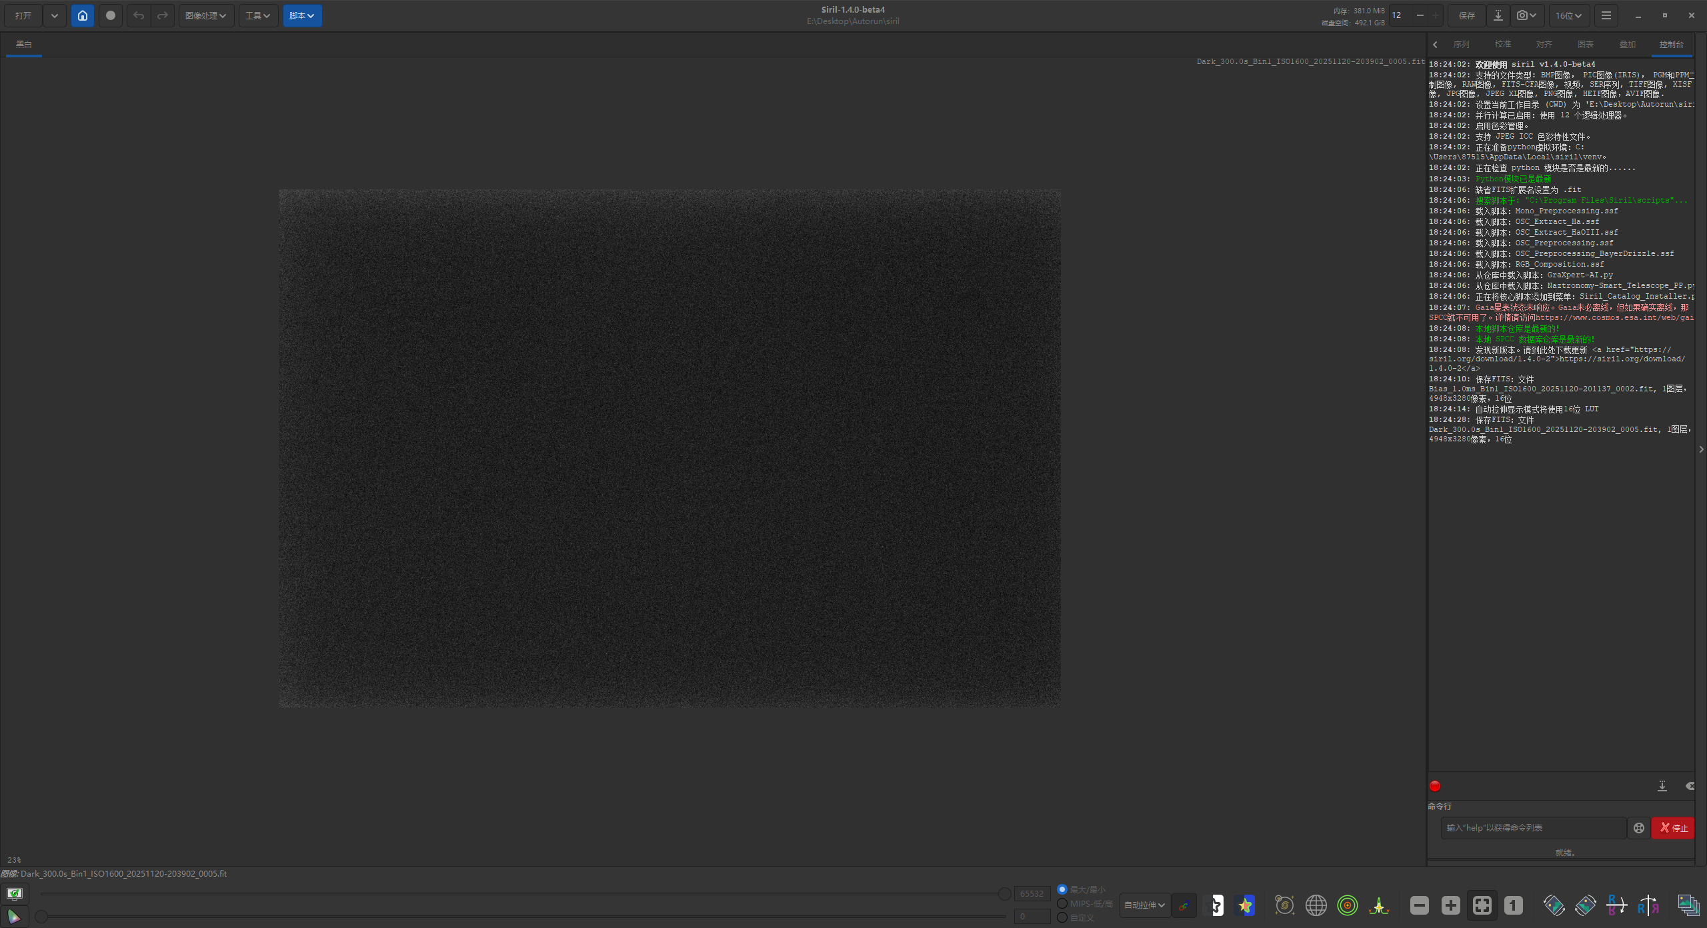The height and width of the screenshot is (928, 1707).
Task: Show the celestial grid globe icon
Action: 1316,905
